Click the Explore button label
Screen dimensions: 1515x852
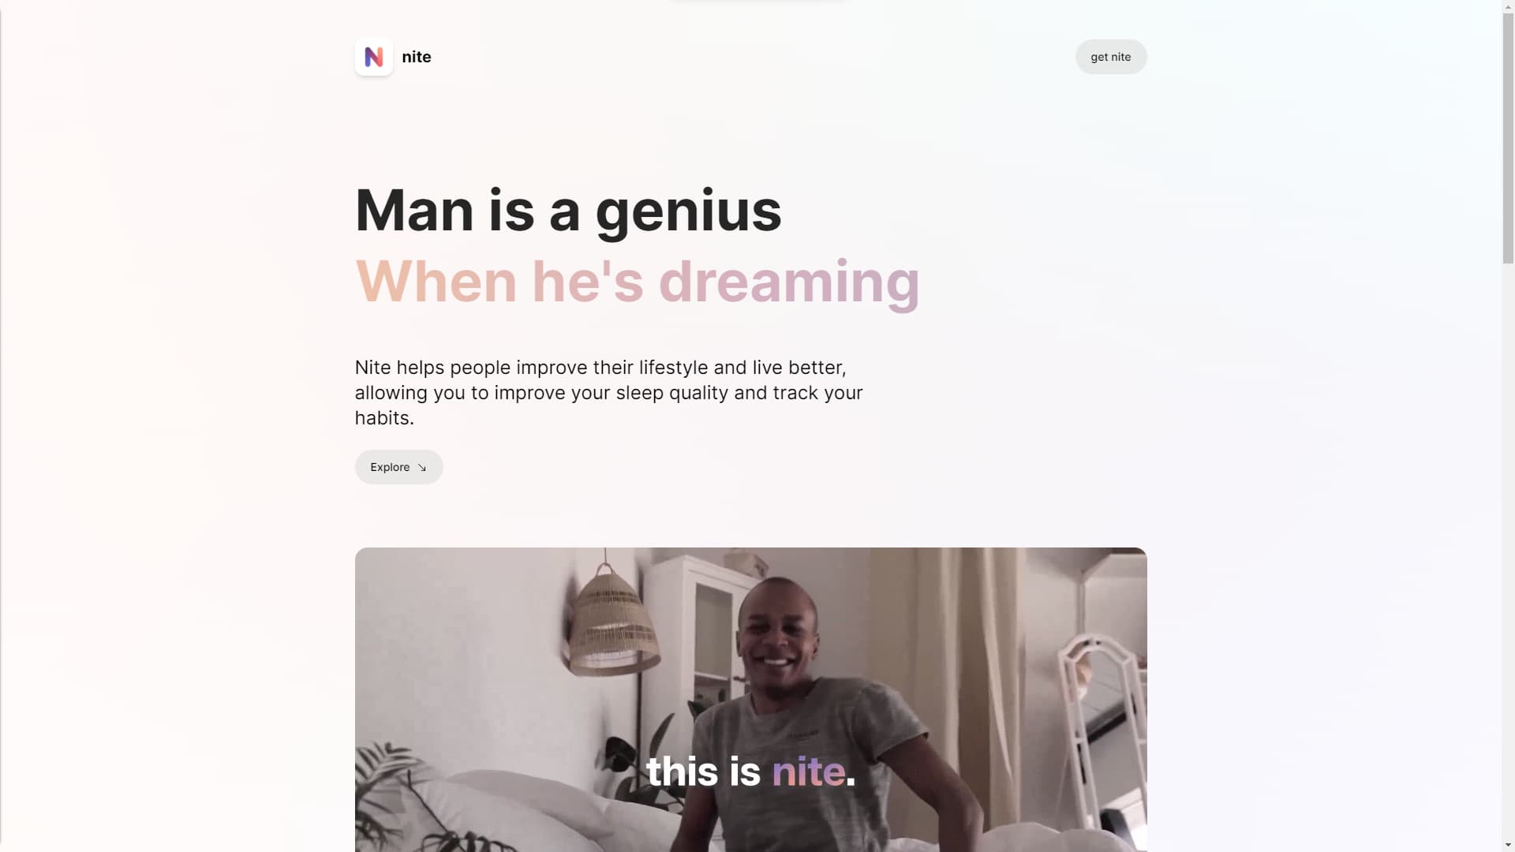coord(390,467)
